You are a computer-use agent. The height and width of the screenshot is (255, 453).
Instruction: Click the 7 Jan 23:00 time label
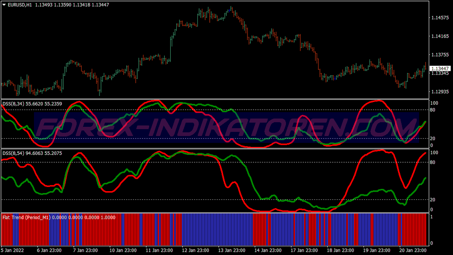85,250
